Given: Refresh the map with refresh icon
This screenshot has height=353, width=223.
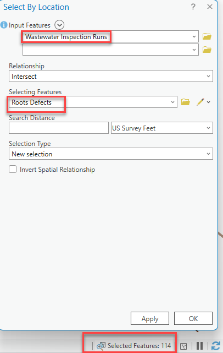Looking at the screenshot, I should point(216,346).
